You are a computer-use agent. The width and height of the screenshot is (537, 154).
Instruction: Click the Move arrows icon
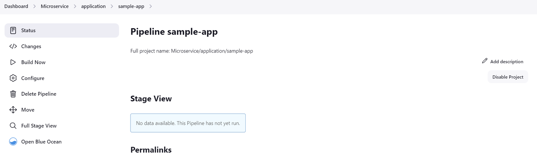[x=13, y=110]
